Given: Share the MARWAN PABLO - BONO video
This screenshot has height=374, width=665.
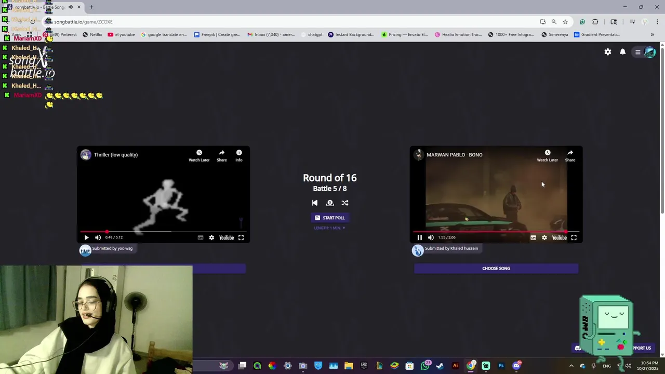Looking at the screenshot, I should (570, 155).
